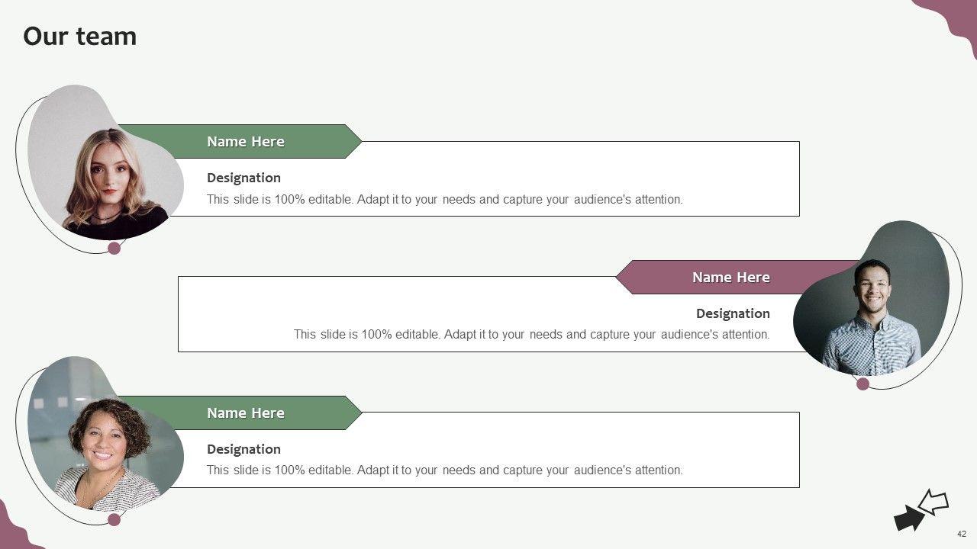Image resolution: width=977 pixels, height=549 pixels.
Task: Click the purple blob in top-right corner
Action: coord(954,19)
